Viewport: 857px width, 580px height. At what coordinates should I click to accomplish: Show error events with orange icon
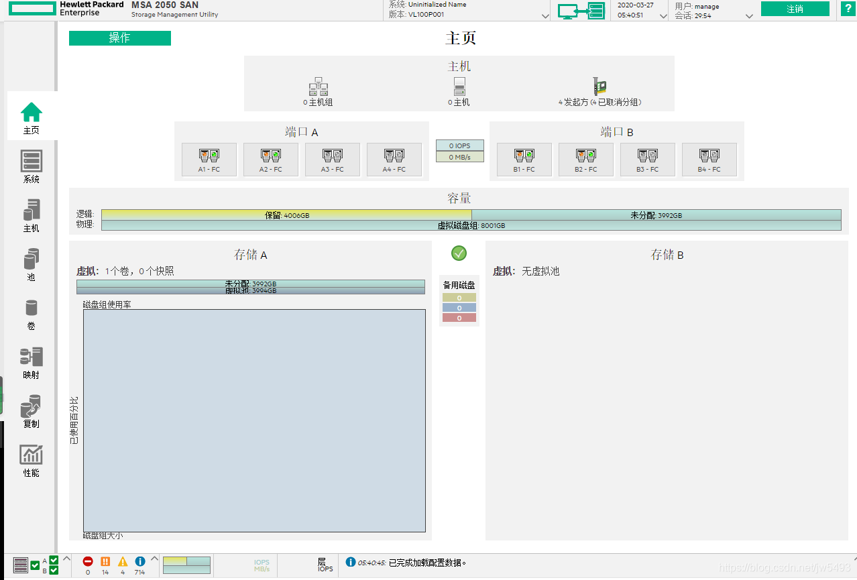coord(105,562)
